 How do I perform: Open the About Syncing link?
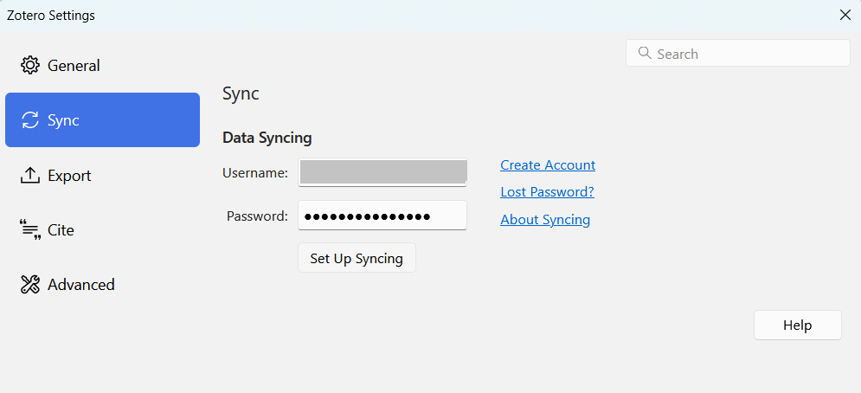pyautogui.click(x=545, y=220)
